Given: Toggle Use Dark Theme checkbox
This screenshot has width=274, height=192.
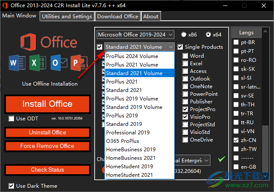Looking at the screenshot, I should [x=11, y=186].
